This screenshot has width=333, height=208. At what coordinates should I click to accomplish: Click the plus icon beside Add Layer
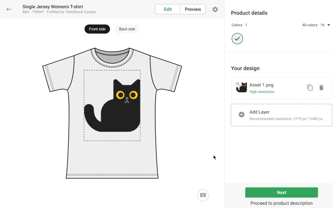[x=241, y=115]
